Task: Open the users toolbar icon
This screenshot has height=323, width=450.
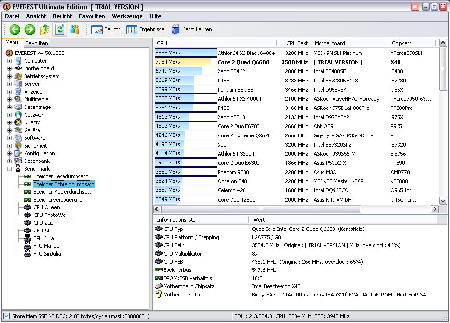Action: pyautogui.click(x=75, y=29)
